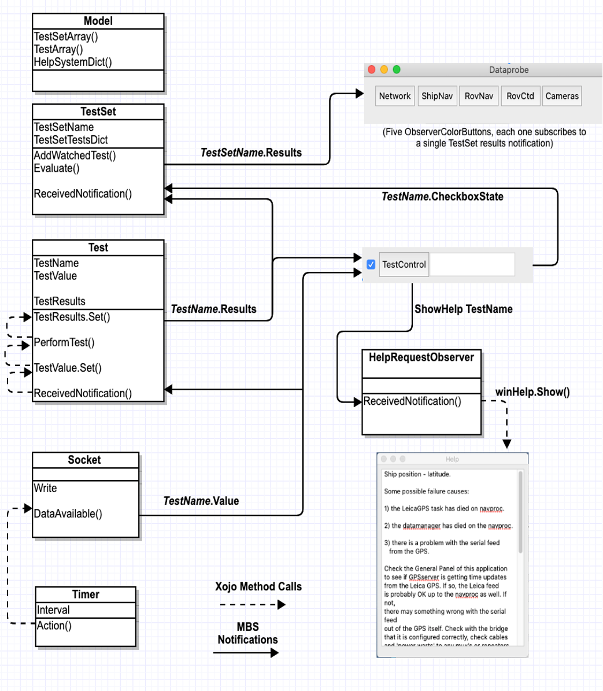Click the Help window title bar
603x691 pixels.
coord(452,459)
